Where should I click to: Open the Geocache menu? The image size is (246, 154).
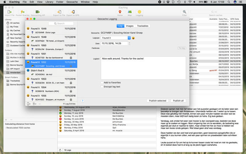point(72,2)
